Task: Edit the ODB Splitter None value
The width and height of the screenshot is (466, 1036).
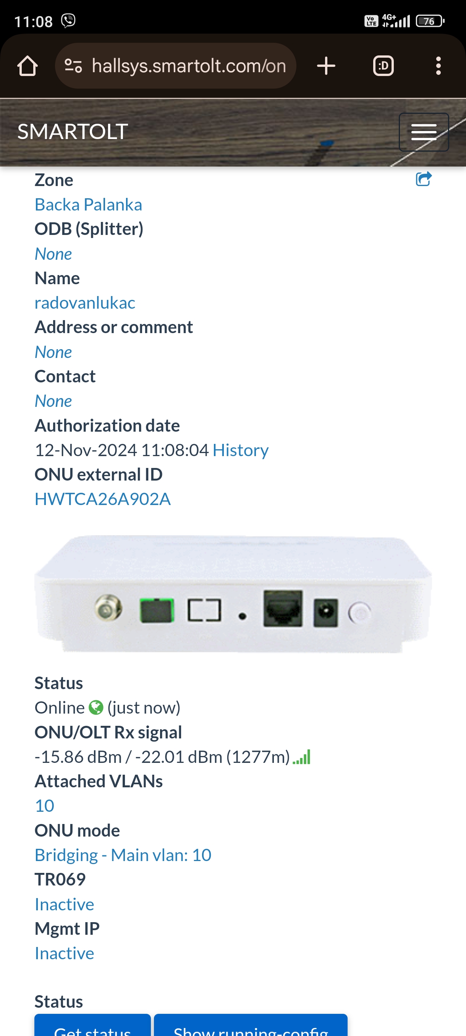Action: coord(53,254)
